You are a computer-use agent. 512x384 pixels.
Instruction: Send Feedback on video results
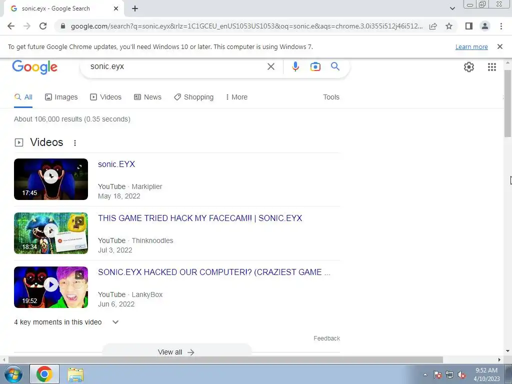click(x=327, y=338)
